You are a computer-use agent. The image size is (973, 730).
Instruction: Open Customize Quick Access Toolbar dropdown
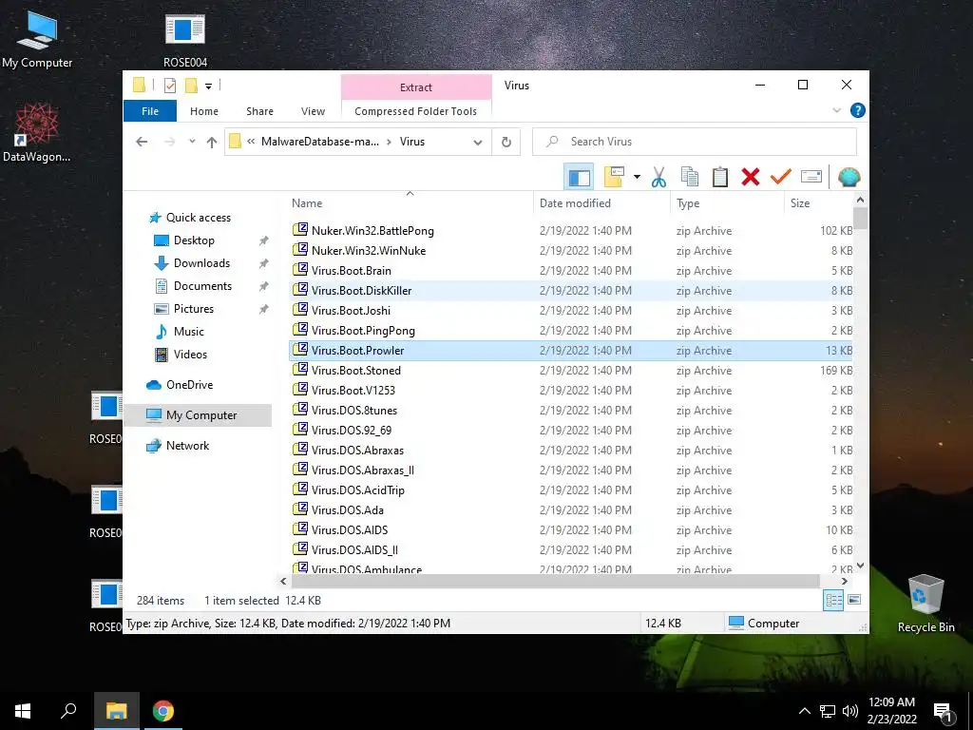click(x=208, y=86)
